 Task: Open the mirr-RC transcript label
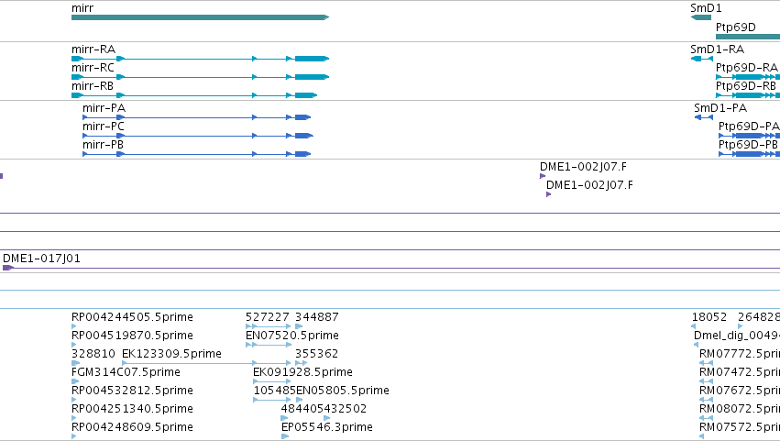coord(93,68)
